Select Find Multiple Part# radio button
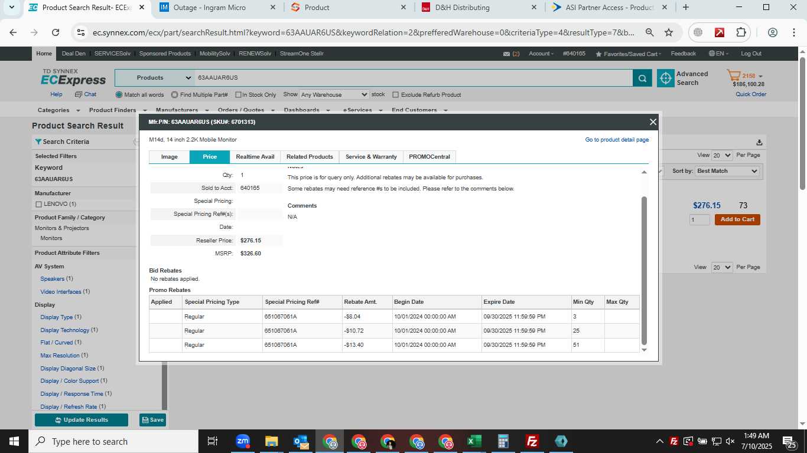 pos(174,94)
